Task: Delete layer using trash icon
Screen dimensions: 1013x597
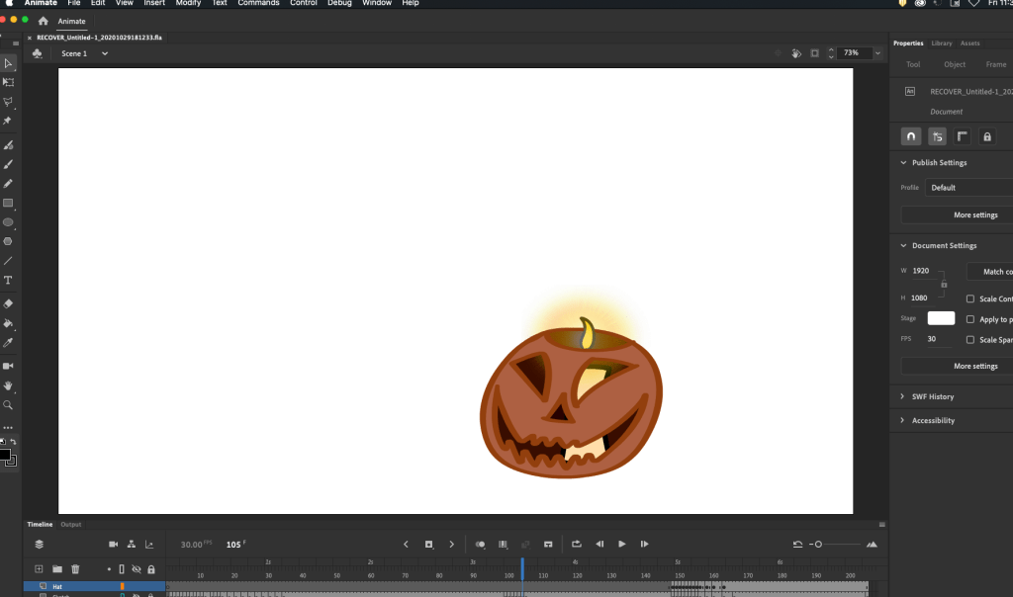Action: point(75,568)
